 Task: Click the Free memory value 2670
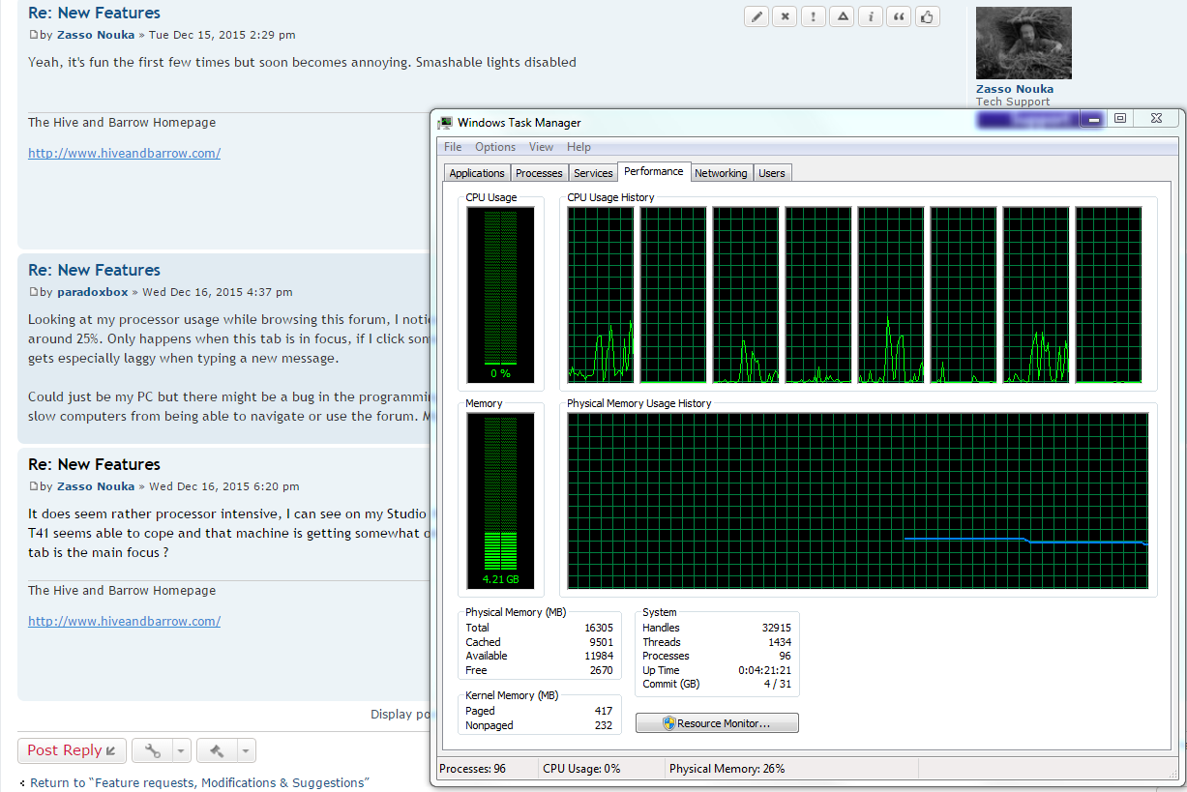602,670
